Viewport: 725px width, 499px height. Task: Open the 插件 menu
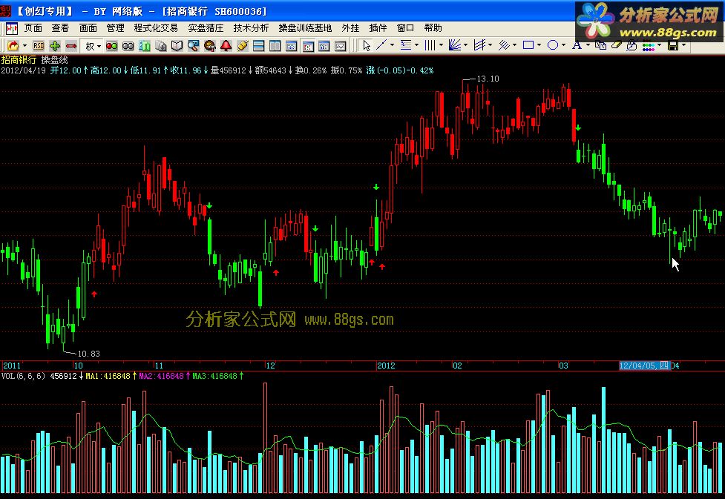(378, 28)
